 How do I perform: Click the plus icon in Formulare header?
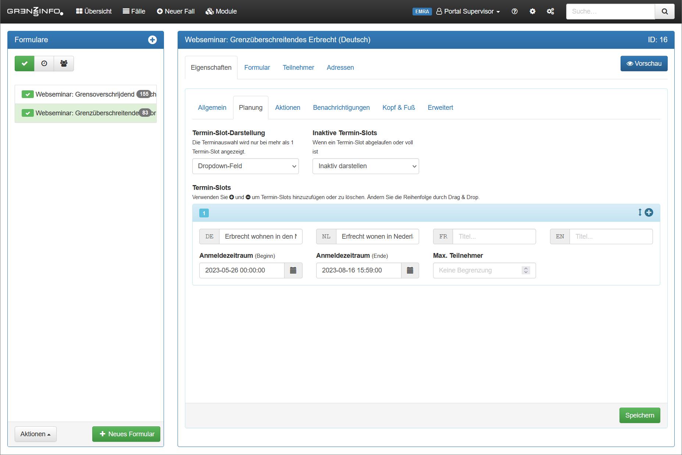[152, 40]
